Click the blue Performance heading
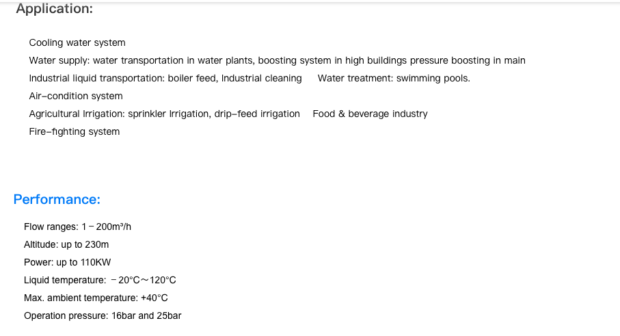620x336 pixels. pos(57,199)
